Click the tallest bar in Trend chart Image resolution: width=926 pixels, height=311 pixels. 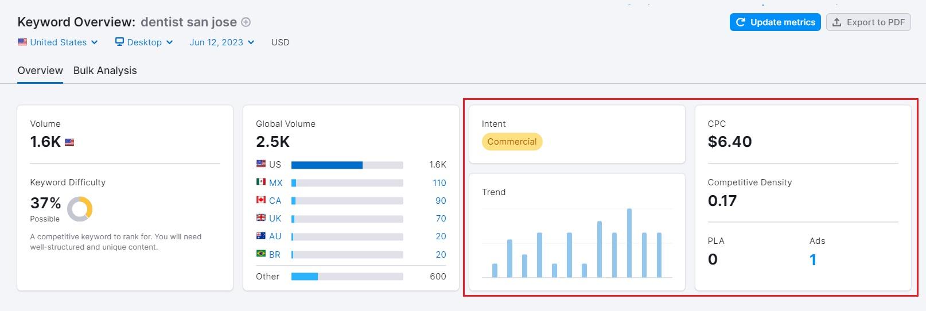click(629, 243)
